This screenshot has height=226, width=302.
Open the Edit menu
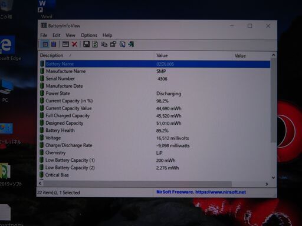point(57,35)
